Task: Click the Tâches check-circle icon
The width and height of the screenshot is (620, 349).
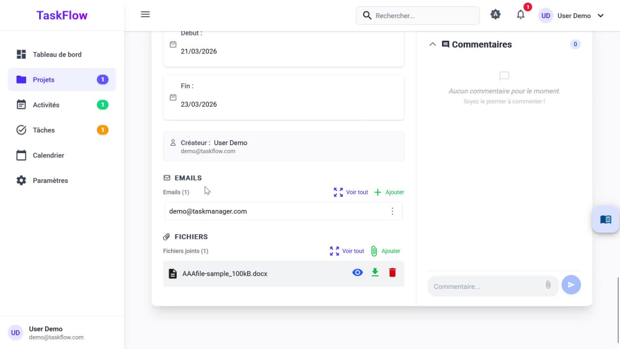Action: click(x=21, y=130)
